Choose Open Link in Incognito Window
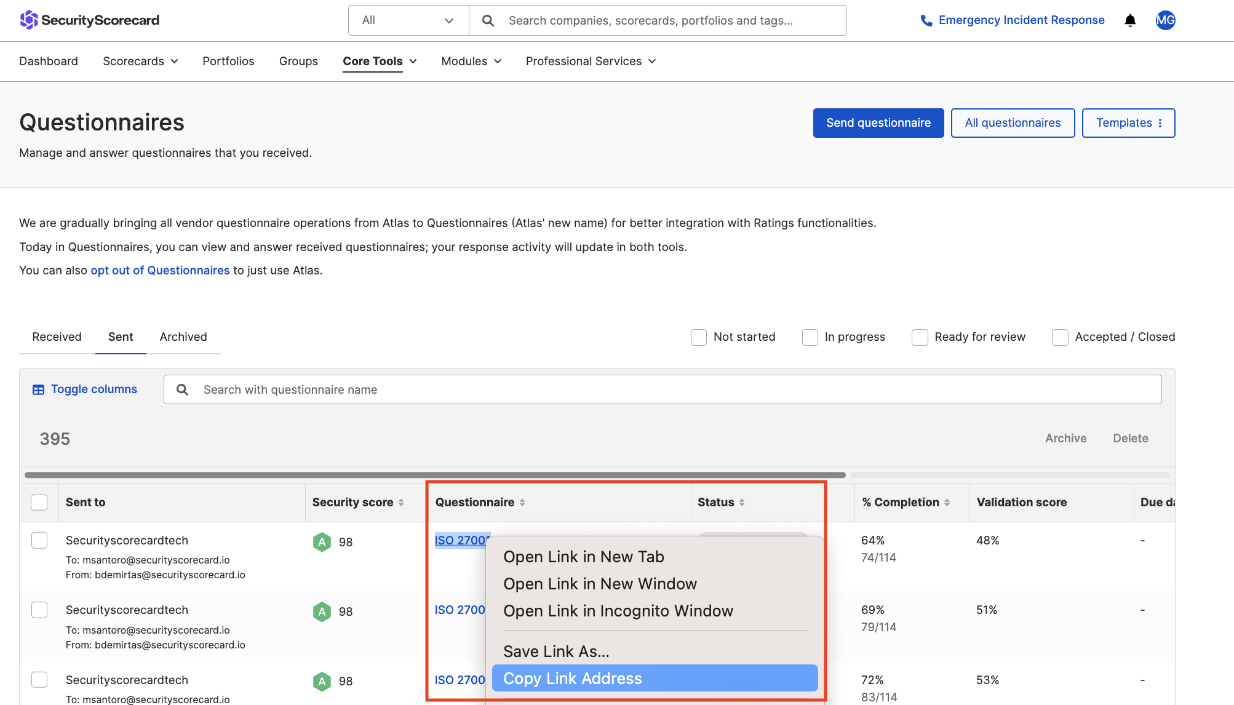The height and width of the screenshot is (705, 1234). 655,611
